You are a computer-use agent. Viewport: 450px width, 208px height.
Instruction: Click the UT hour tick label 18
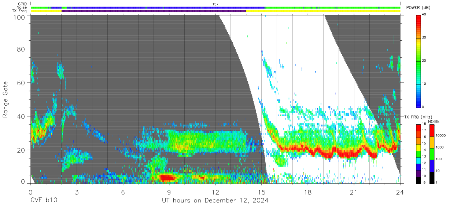point(308,192)
